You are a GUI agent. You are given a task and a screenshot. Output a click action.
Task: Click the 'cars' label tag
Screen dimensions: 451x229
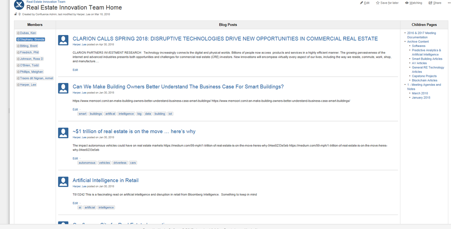tap(133, 163)
